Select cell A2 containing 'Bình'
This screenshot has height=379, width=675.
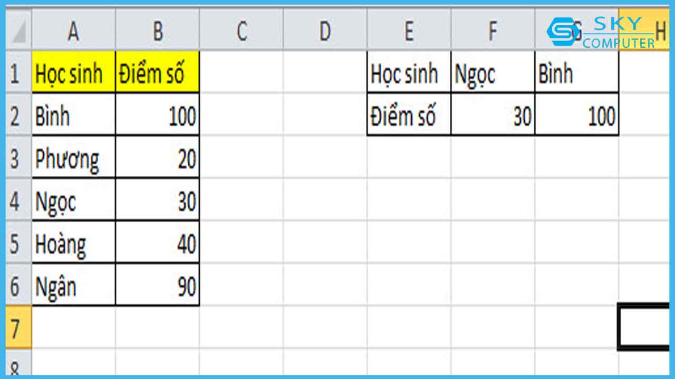73,114
